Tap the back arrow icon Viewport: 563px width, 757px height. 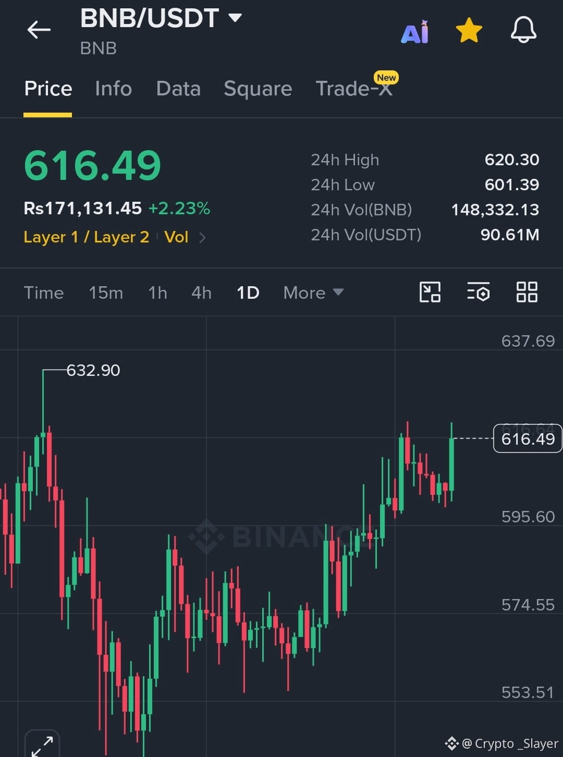tap(39, 30)
